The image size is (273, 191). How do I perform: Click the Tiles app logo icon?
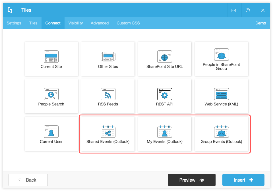pos(10,10)
